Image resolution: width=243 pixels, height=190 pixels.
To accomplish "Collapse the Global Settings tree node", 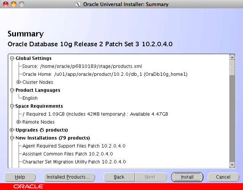I will pyautogui.click(x=12, y=58).
